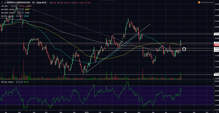This screenshot has height=113, width=219.
Task: Remove the MA (200, close) indicator
Action: click(x=23, y=13)
